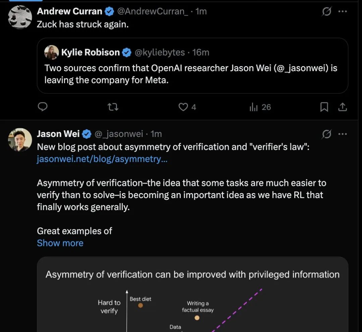The height and width of the screenshot is (332, 362).
Task: Bookmark Andrew Curran's tweet
Action: tap(324, 107)
